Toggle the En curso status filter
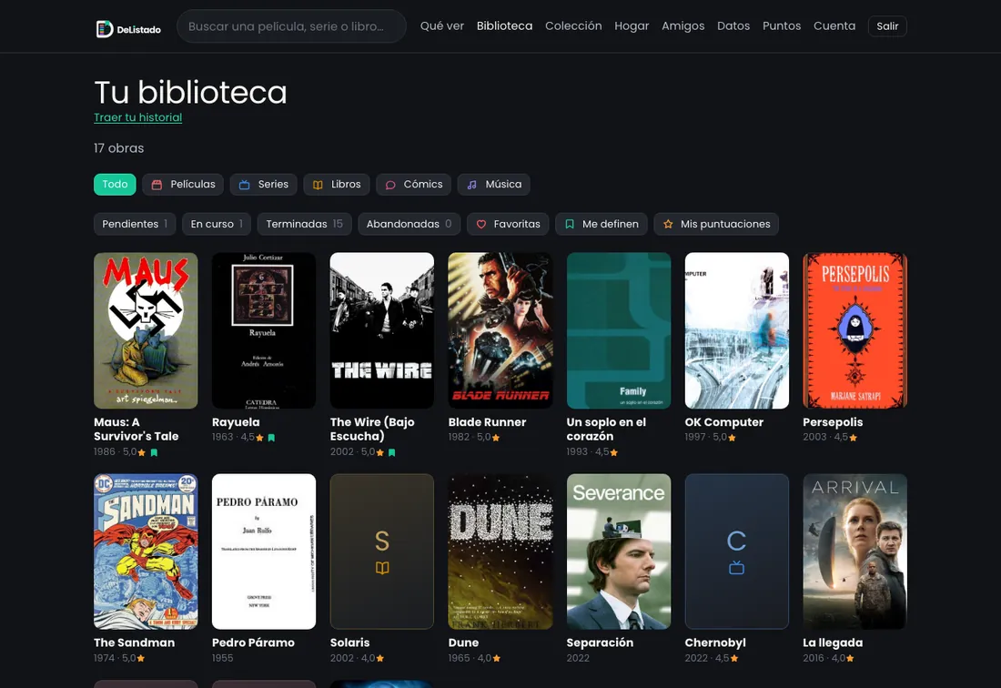Screen dimensions: 1001x688 217,224
